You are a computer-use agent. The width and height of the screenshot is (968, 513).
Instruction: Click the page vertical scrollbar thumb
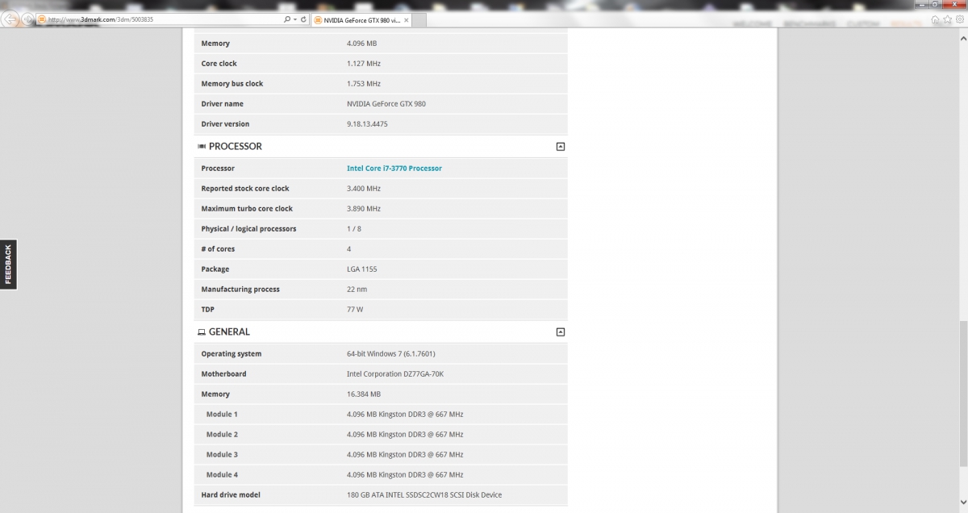click(963, 395)
